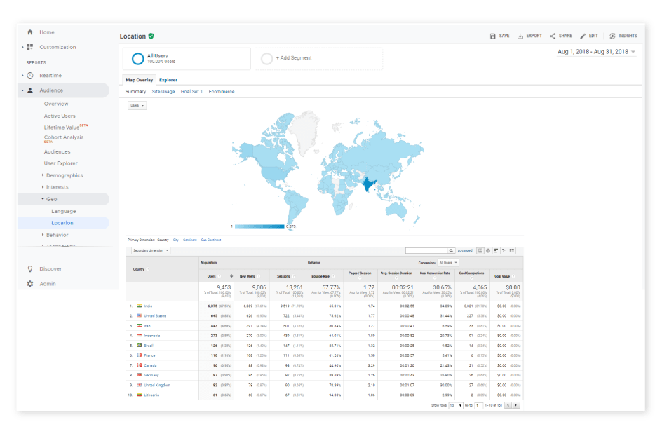662x436 pixels.
Task: Sort by the Bounce Rate column header
Action: tap(320, 276)
